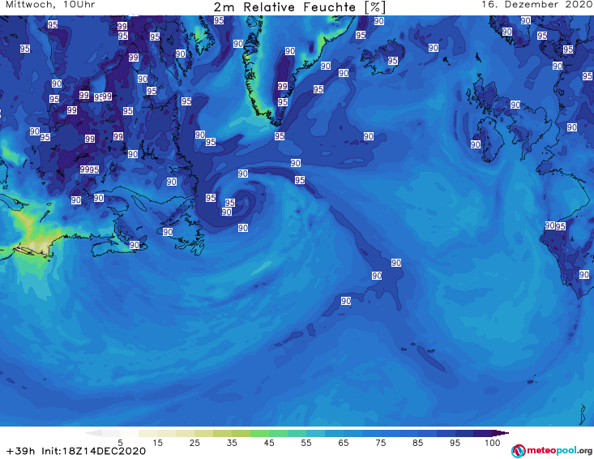Click the dark purple arrow tip ending the legend
The height and width of the screenshot is (459, 594).
point(501,433)
